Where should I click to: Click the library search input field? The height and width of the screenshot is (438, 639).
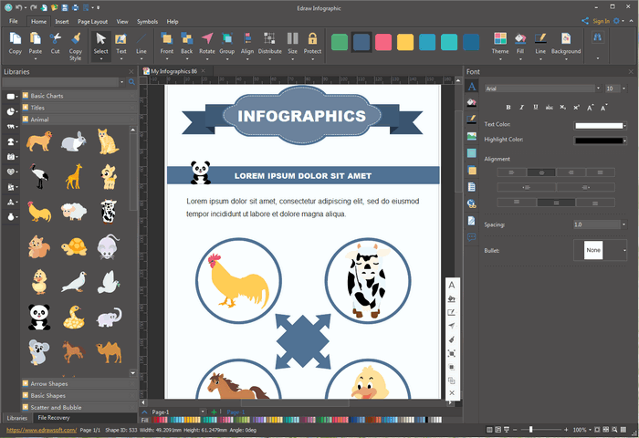(x=64, y=82)
